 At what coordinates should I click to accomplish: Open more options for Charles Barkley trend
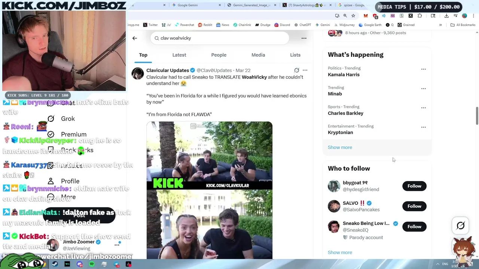pos(423,108)
